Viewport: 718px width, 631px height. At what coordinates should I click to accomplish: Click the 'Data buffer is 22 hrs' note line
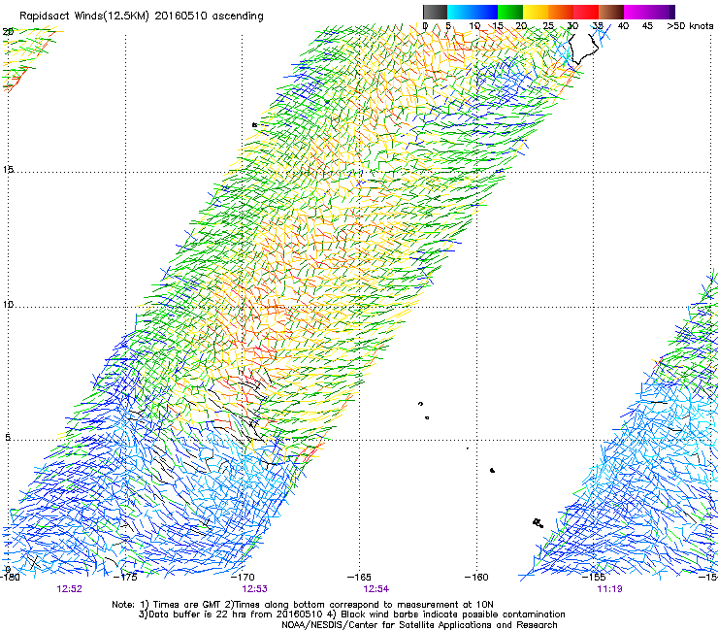coord(351,614)
